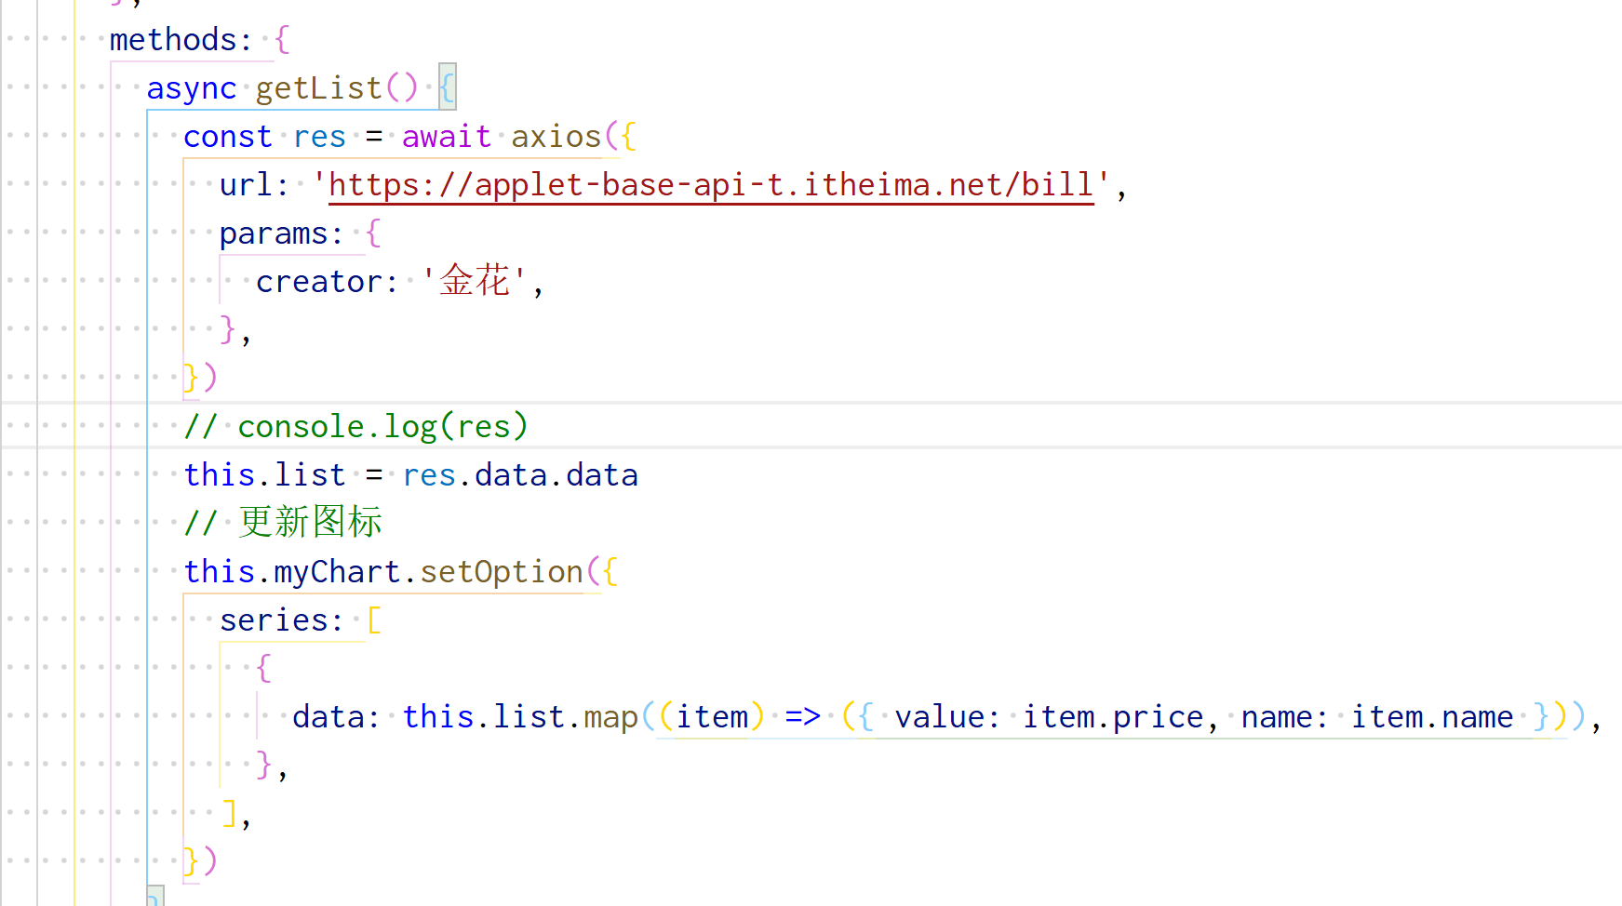Click the "axios" function call
Screen dimensions: 1622x906
coord(556,137)
